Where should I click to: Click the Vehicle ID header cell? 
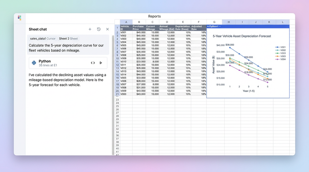pyautogui.click(x=126, y=28)
